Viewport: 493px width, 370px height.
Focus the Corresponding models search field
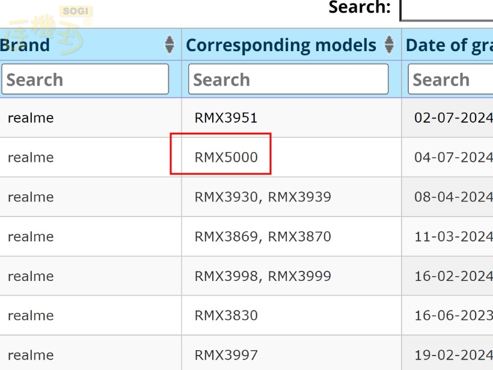point(288,79)
